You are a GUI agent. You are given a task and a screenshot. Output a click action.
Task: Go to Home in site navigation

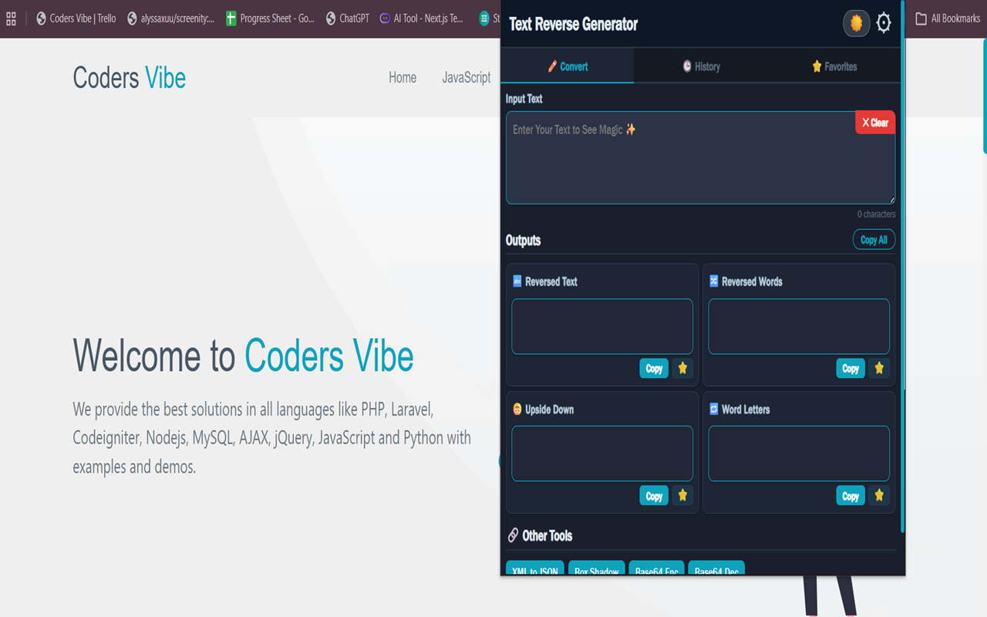point(403,77)
